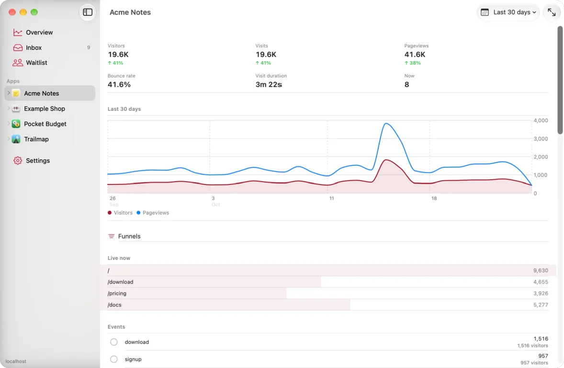Click the Pageviews 38% increase indicator
Viewport: 564px width, 368px height.
click(x=413, y=63)
